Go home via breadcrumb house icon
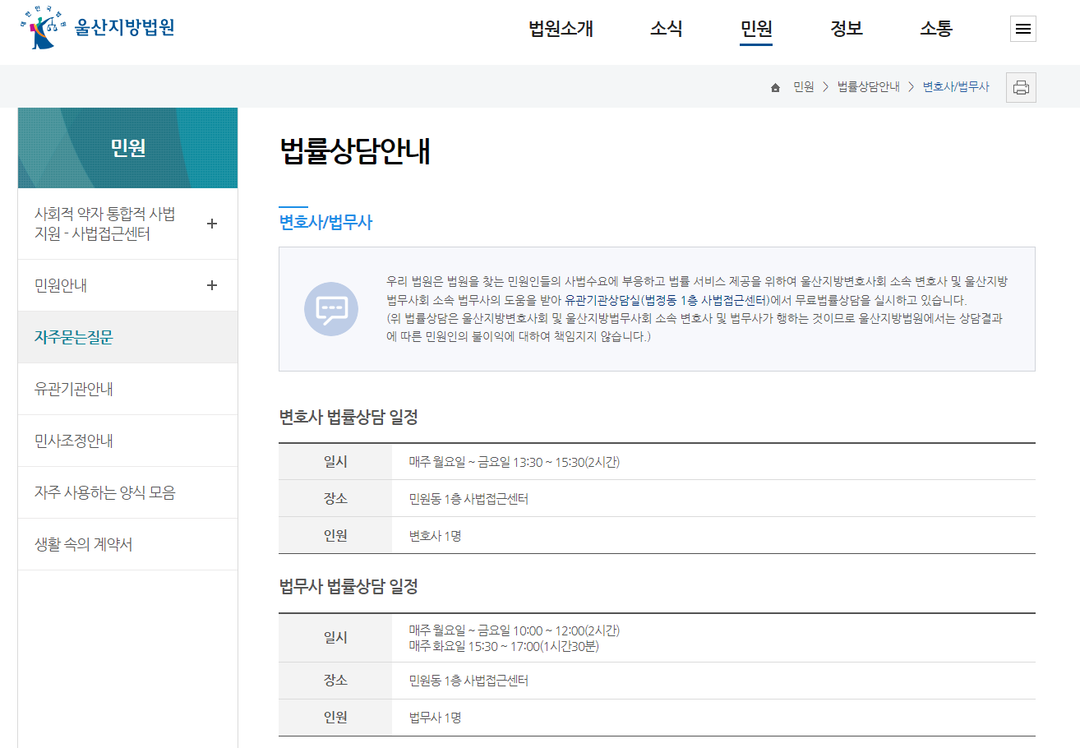Screen dimensions: 1080x748 [x=775, y=87]
